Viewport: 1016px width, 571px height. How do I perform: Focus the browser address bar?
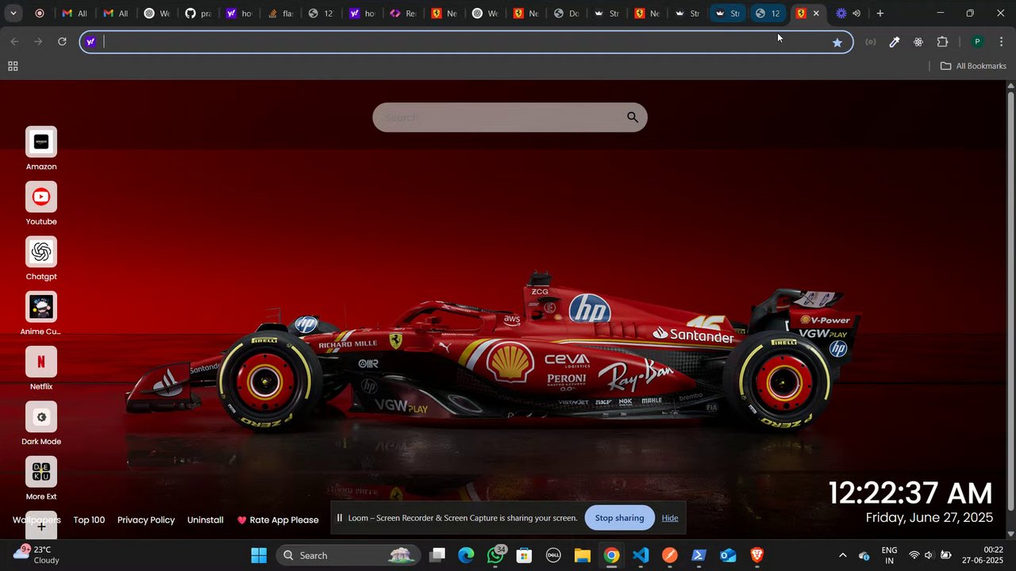[x=466, y=42]
